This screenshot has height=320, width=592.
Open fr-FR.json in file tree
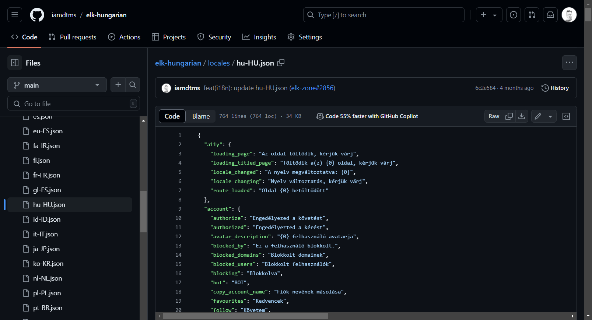coord(70,175)
